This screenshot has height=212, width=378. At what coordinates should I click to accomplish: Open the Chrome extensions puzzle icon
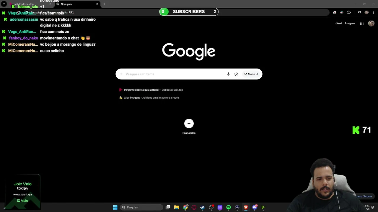[x=349, y=12]
